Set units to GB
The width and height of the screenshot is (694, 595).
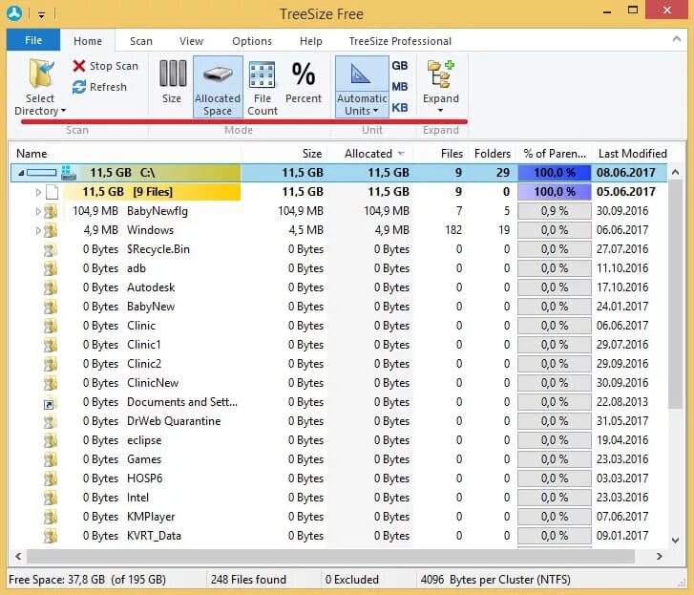pos(400,66)
